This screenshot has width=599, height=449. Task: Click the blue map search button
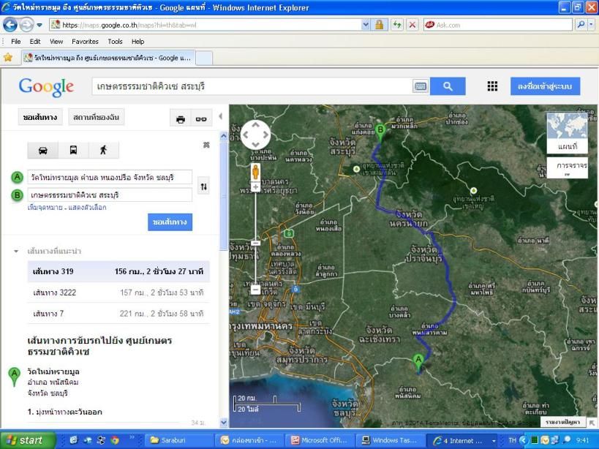pos(448,86)
